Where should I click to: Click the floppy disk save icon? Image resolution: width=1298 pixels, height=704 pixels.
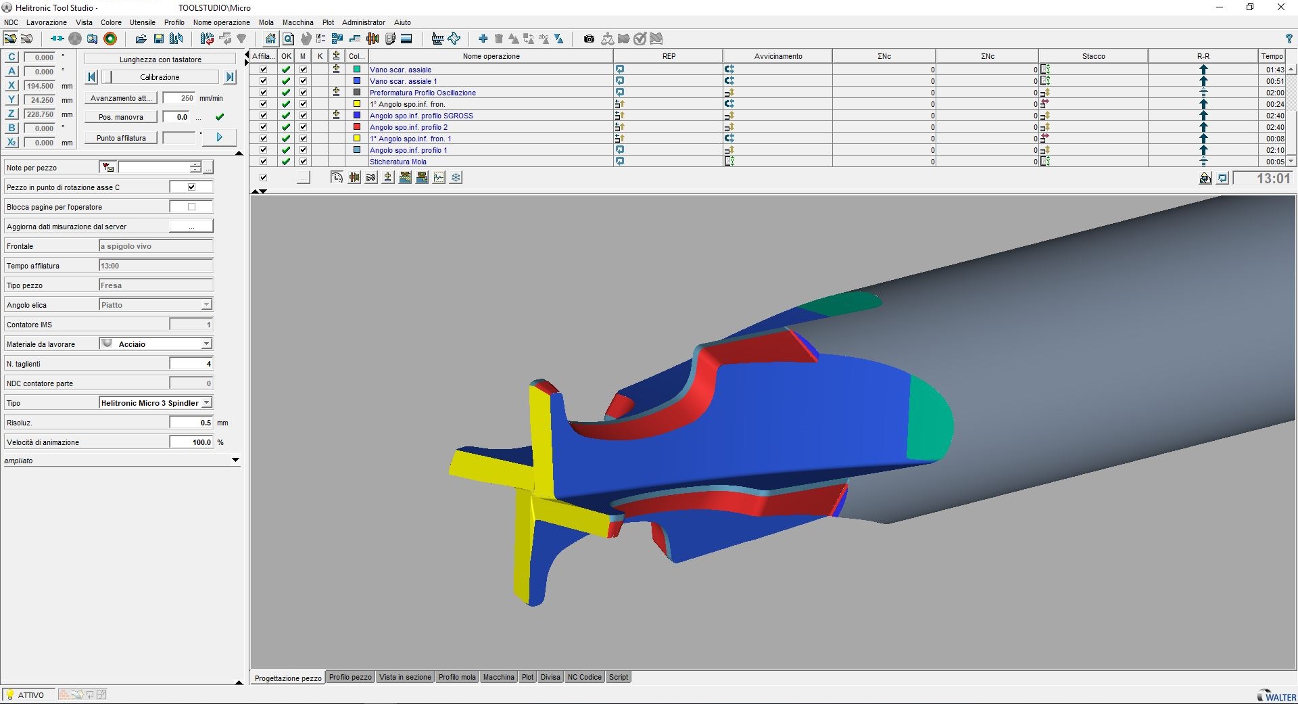point(158,39)
